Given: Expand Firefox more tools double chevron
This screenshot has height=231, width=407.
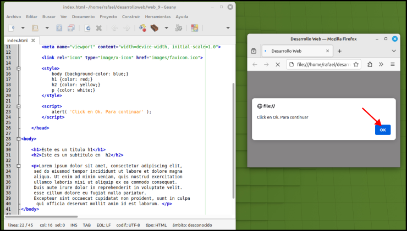Looking at the screenshot, I should [x=381, y=65].
